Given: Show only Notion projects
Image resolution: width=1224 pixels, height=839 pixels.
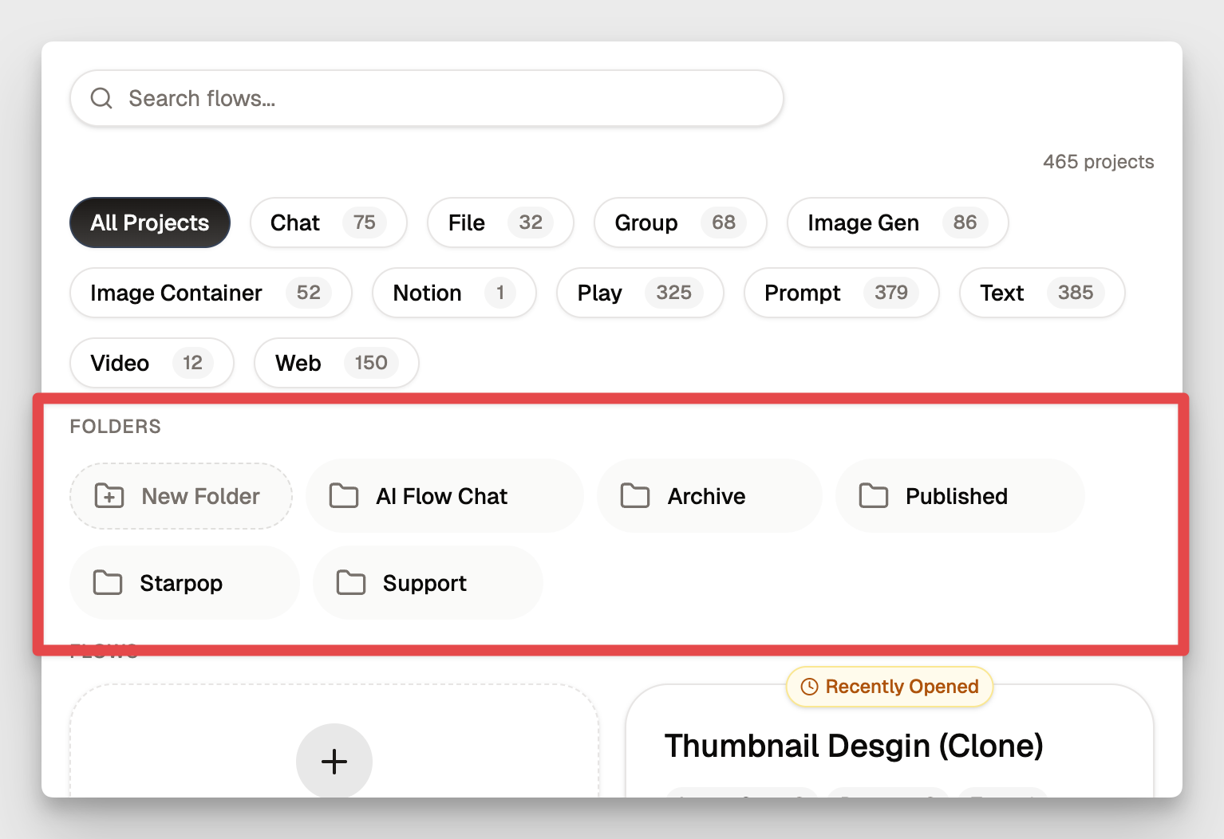Looking at the screenshot, I should 453,293.
